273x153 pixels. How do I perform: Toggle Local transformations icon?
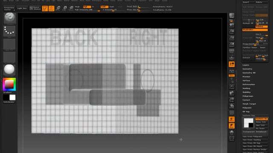click(x=232, y=64)
